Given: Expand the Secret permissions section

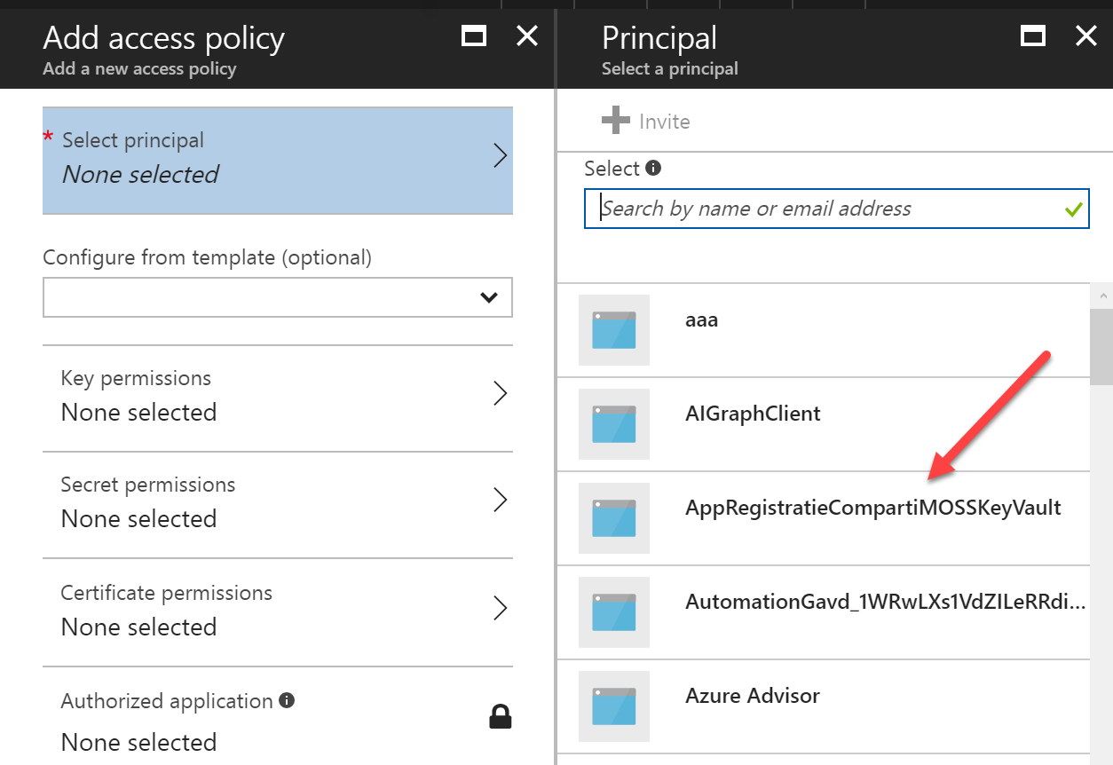Looking at the screenshot, I should 277,501.
